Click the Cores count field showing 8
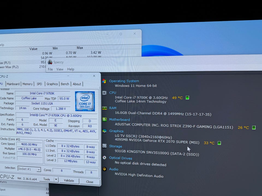The height and width of the screenshot is (196, 262). 61,171
